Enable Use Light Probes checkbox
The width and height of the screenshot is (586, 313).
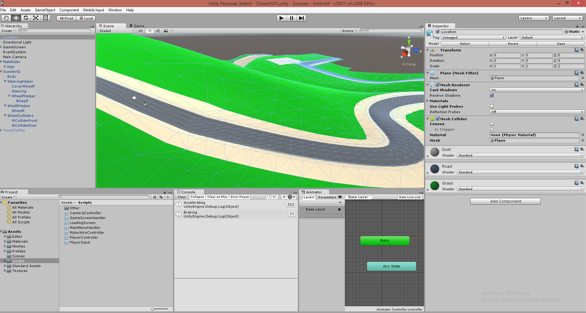492,106
